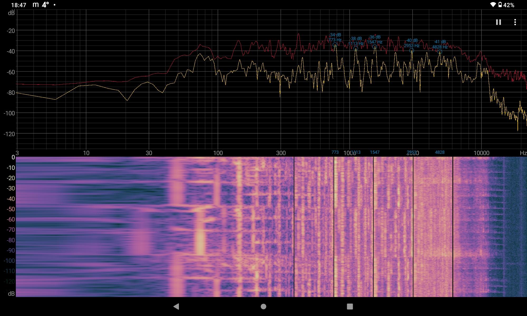527x316 pixels.
Task: Tap the -41 dB 4828 Hz peak label
Action: pos(440,44)
